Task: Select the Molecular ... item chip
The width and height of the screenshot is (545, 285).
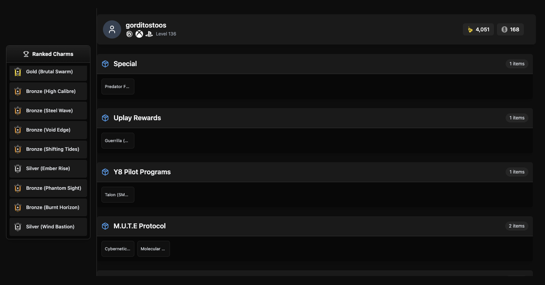Action: [154, 249]
